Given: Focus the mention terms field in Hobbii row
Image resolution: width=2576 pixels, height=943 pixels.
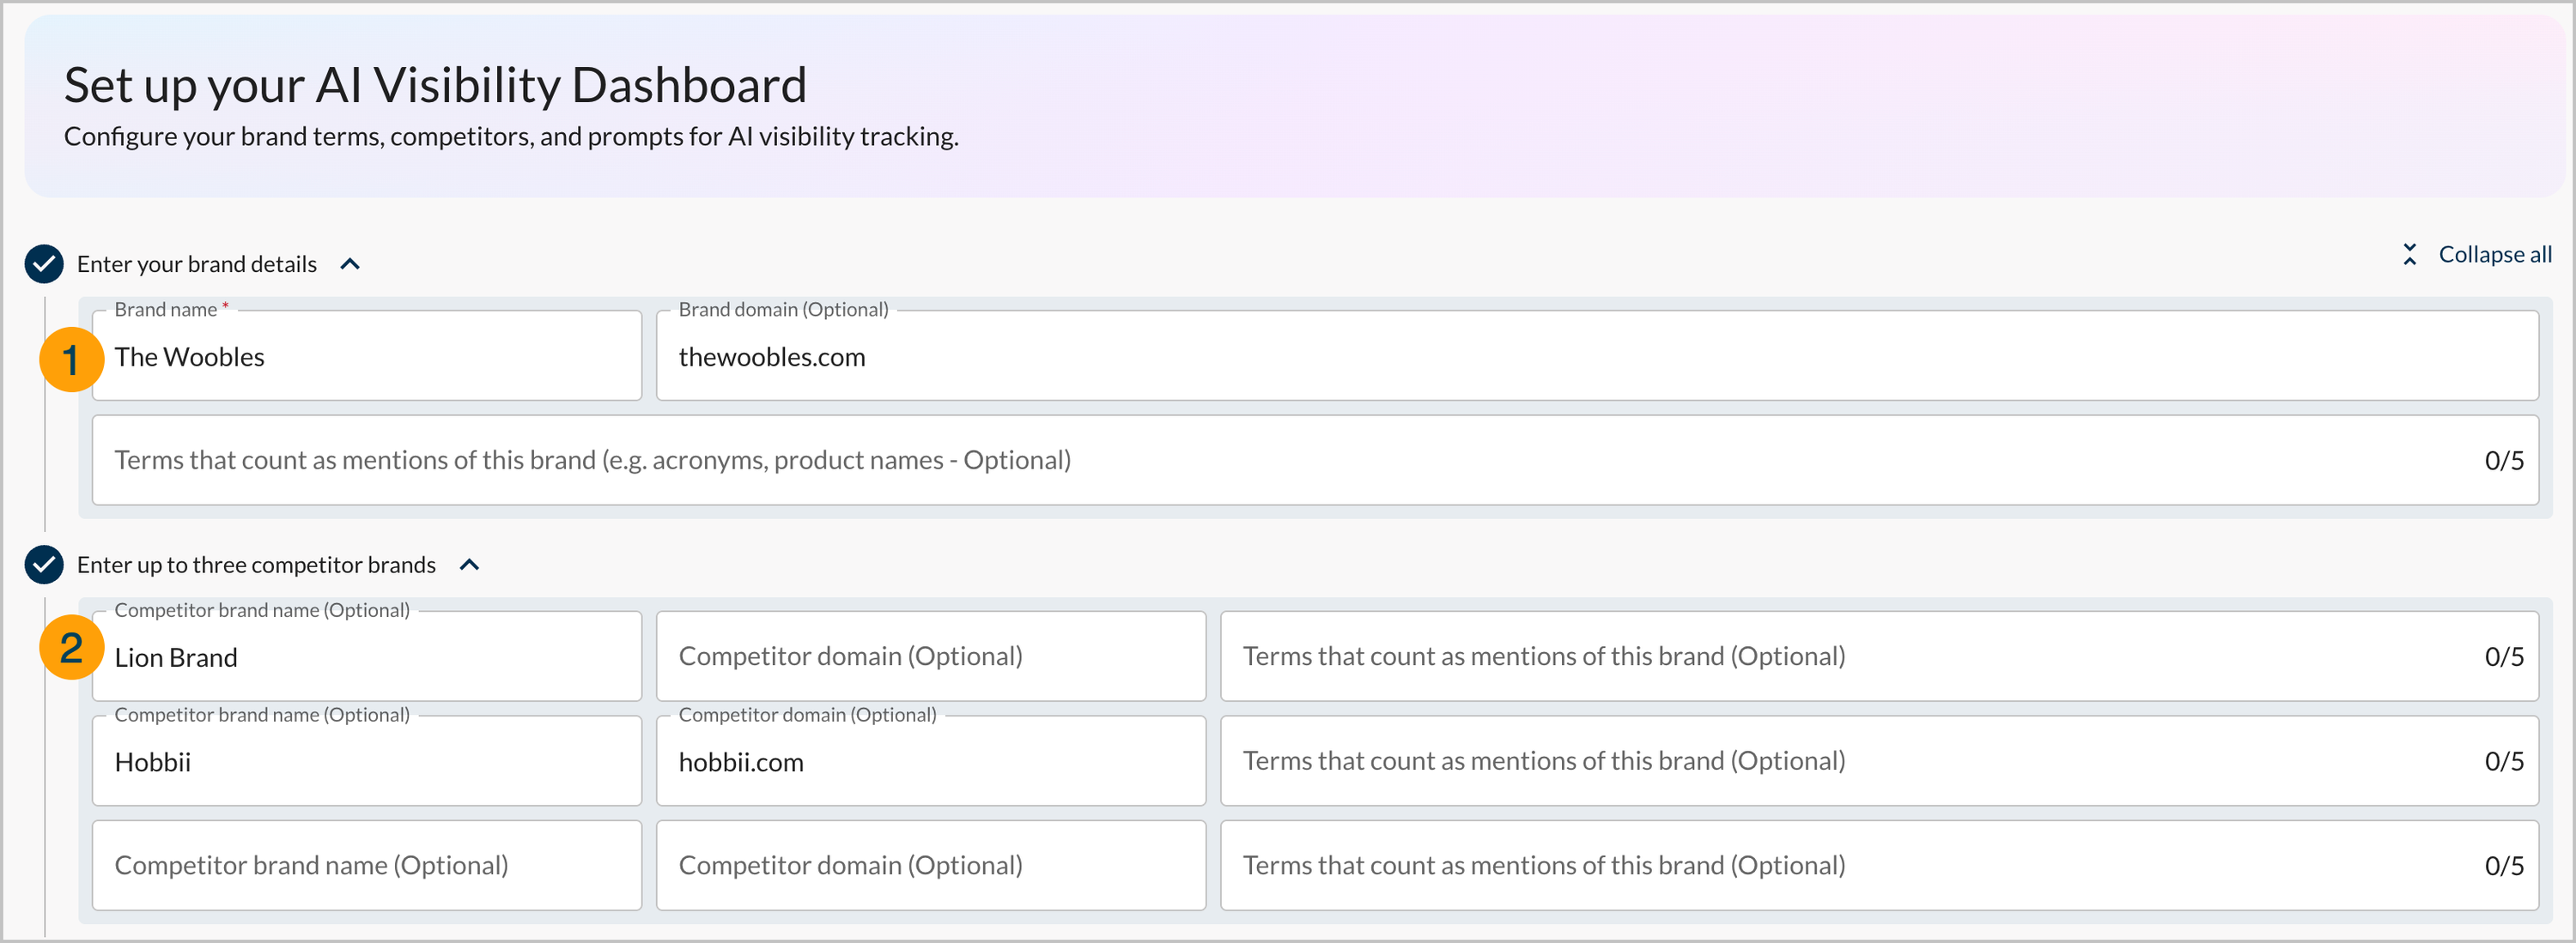Looking at the screenshot, I should pos(1879,761).
